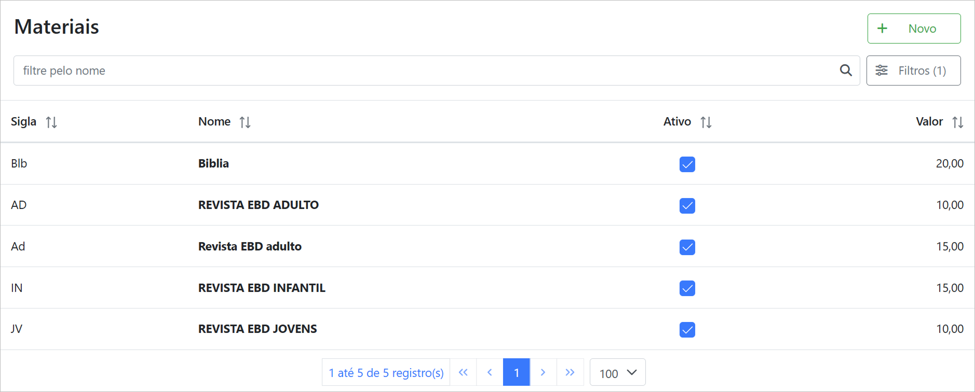Image resolution: width=975 pixels, height=392 pixels.
Task: Toggle Ativo checkbox for REVISTA EBD INFANTIL
Action: [687, 288]
